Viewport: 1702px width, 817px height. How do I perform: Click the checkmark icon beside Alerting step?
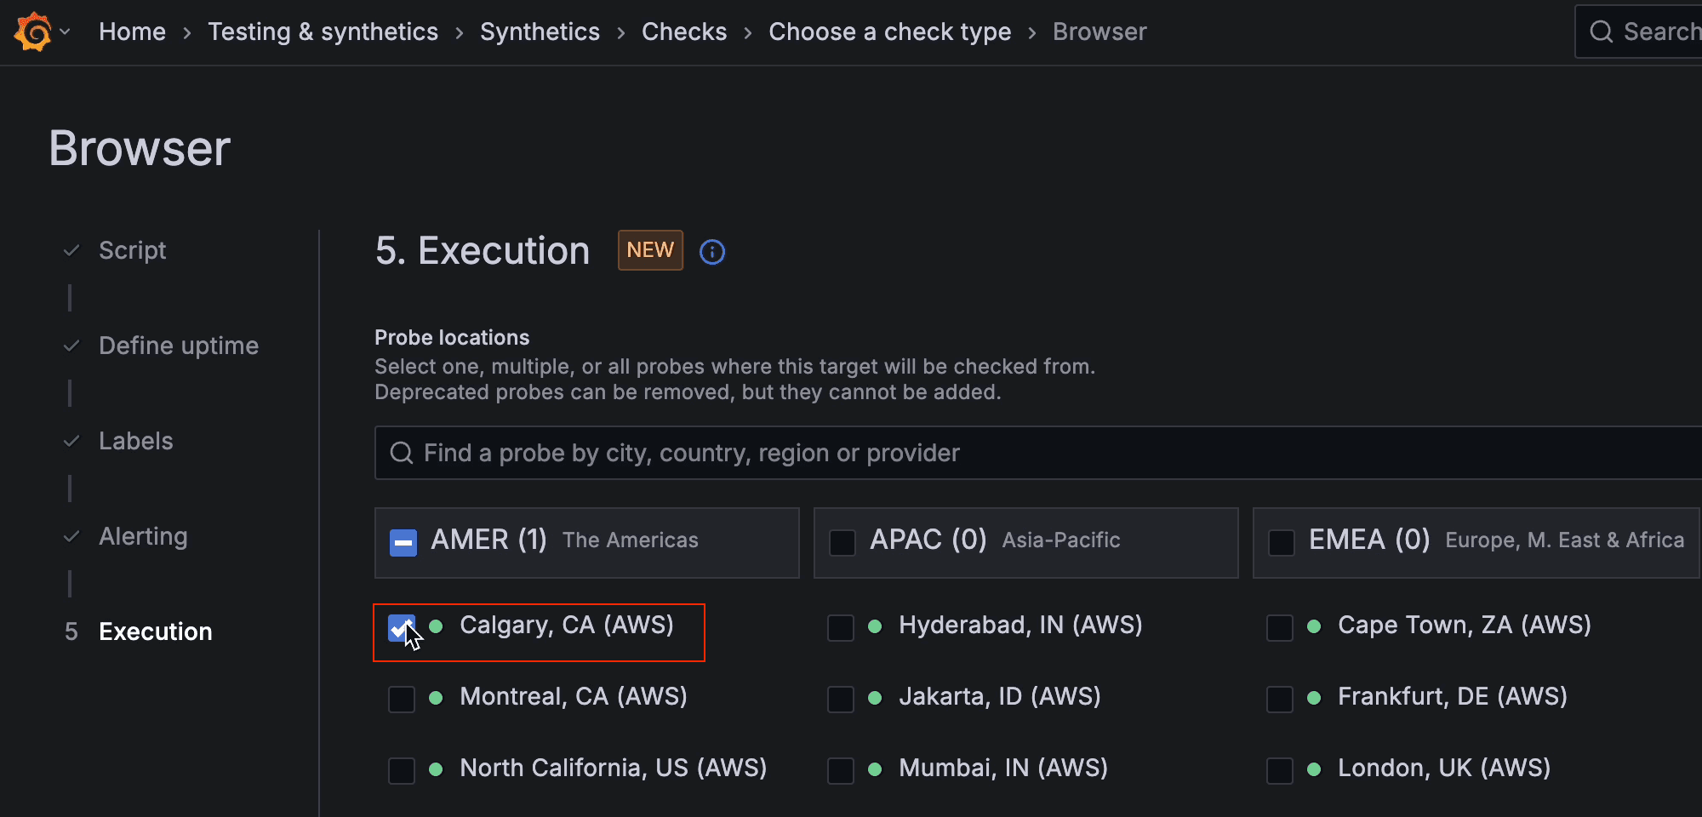tap(71, 536)
